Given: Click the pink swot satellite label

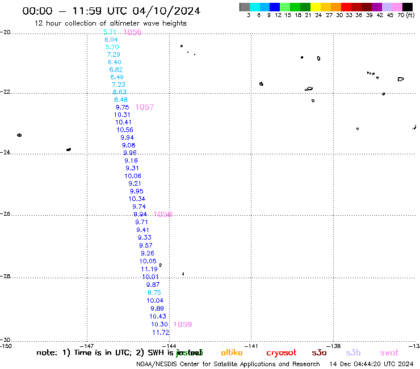Looking at the screenshot, I should [389, 353].
